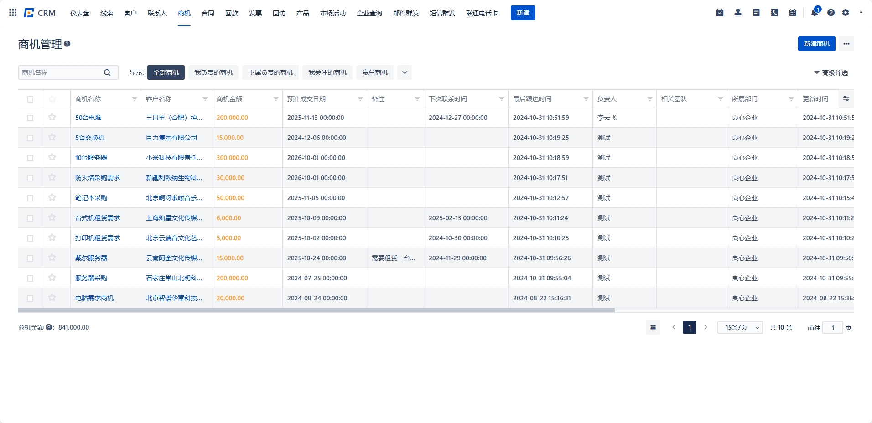Click the list view icon in pagination
The width and height of the screenshot is (872, 423).
[x=653, y=327]
